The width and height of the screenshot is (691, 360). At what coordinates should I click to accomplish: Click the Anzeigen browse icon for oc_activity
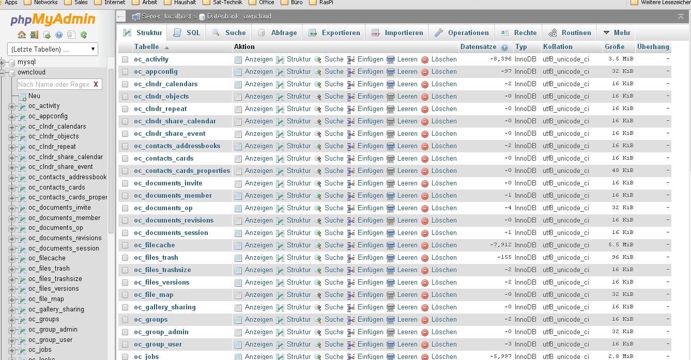[x=238, y=59]
